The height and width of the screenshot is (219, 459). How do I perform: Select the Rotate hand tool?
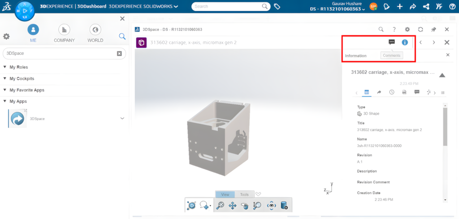point(245,206)
